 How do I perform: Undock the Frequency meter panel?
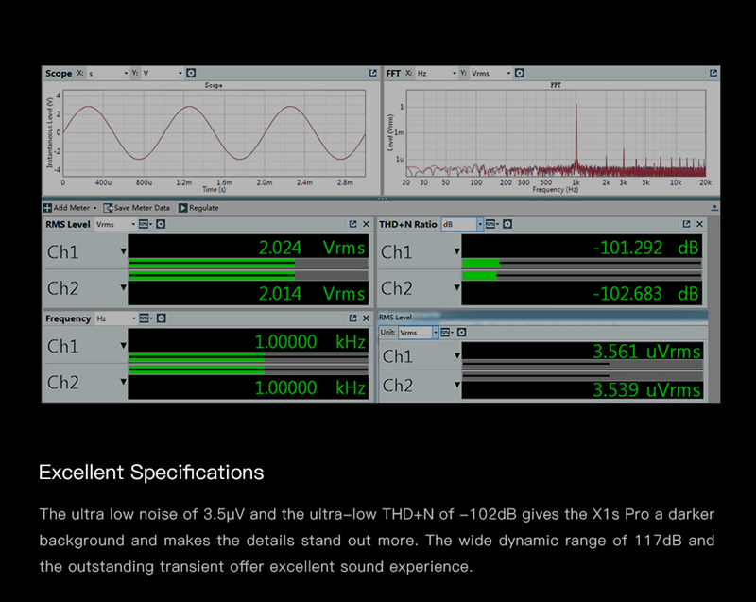352,318
